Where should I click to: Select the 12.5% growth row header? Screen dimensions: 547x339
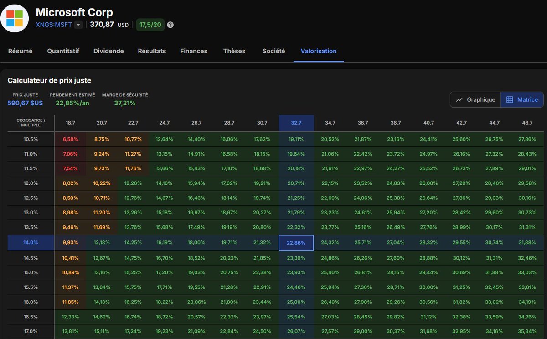(x=31, y=198)
